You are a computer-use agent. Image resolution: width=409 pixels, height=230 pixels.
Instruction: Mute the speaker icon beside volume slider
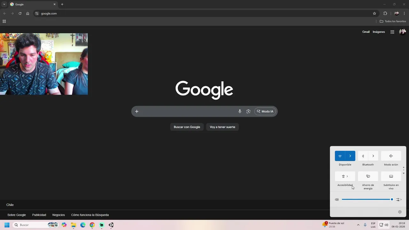click(x=337, y=200)
